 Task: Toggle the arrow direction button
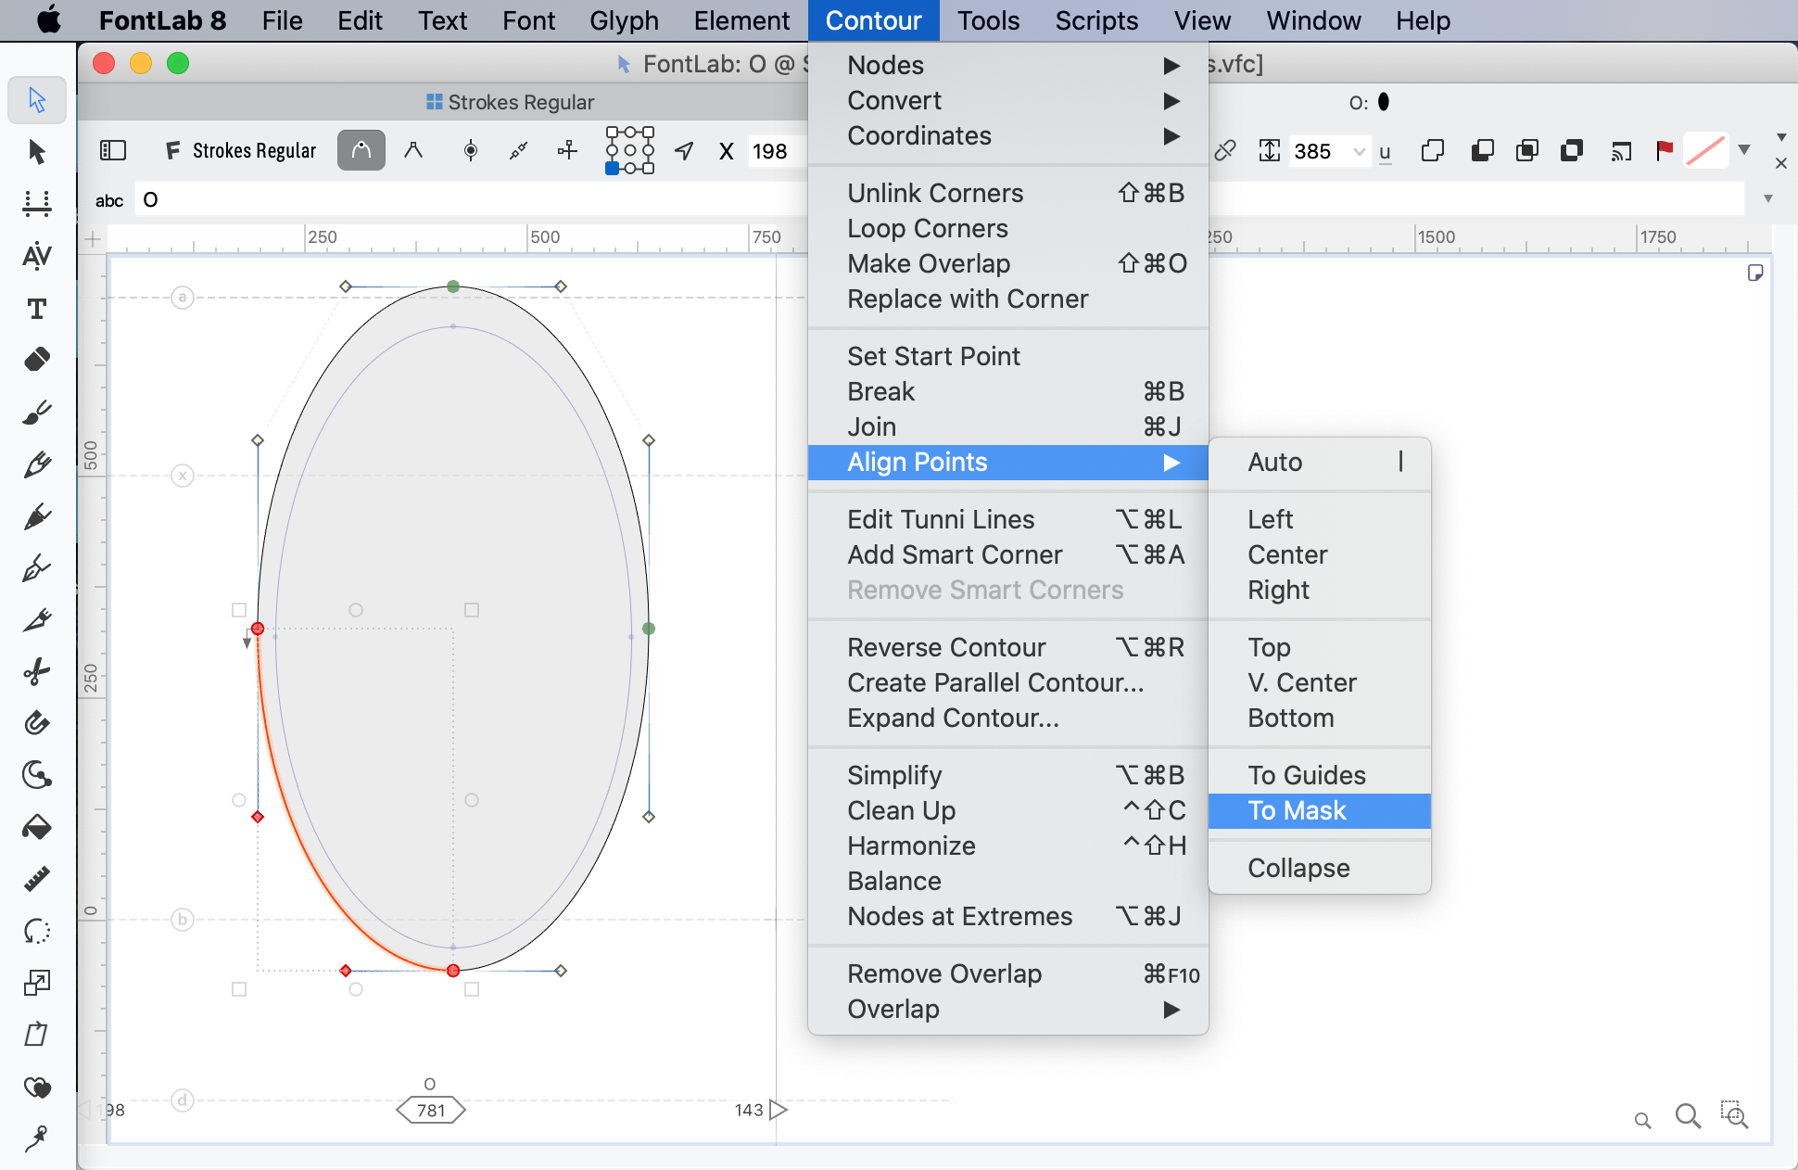(x=684, y=150)
